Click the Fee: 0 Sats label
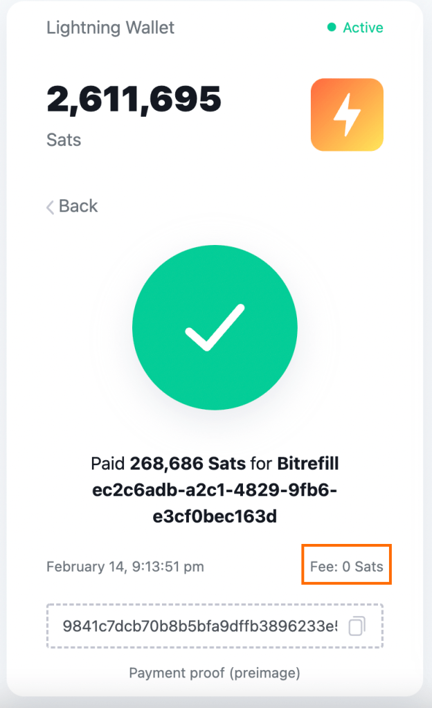The width and height of the screenshot is (432, 708). click(347, 566)
